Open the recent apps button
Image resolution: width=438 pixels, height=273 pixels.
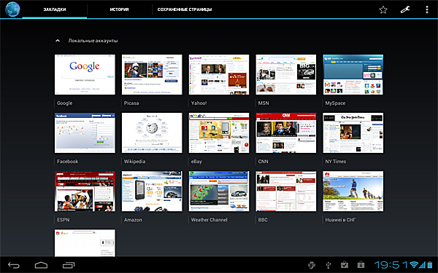pyautogui.click(x=69, y=265)
